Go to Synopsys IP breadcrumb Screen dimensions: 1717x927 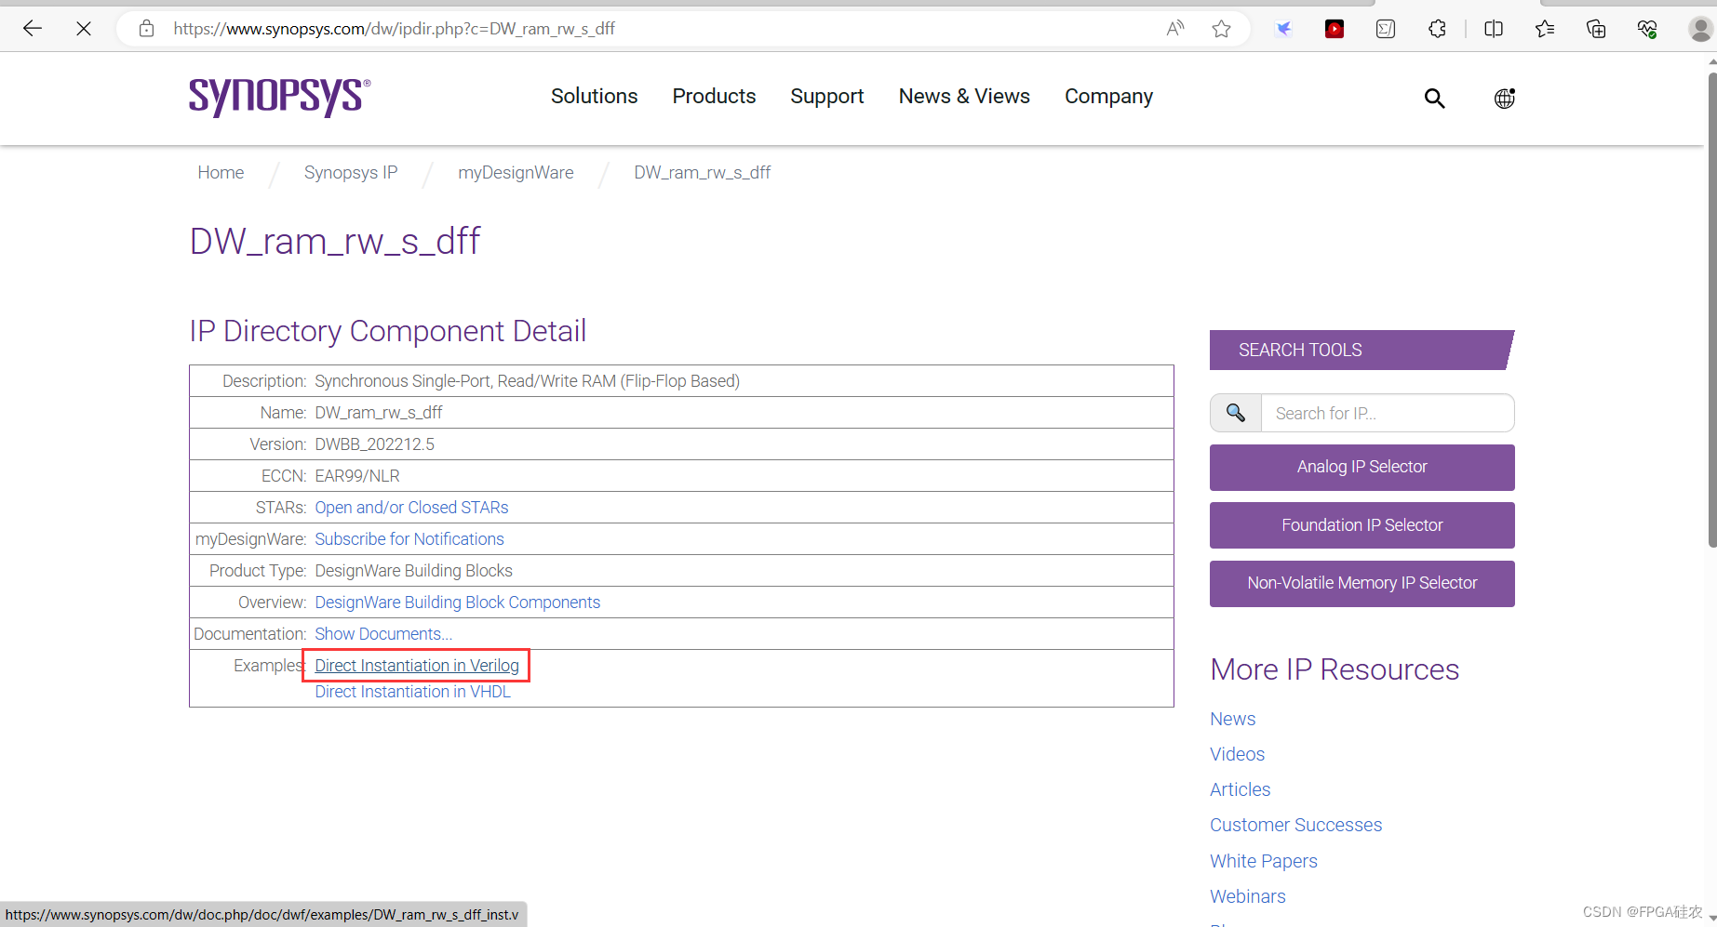click(351, 173)
